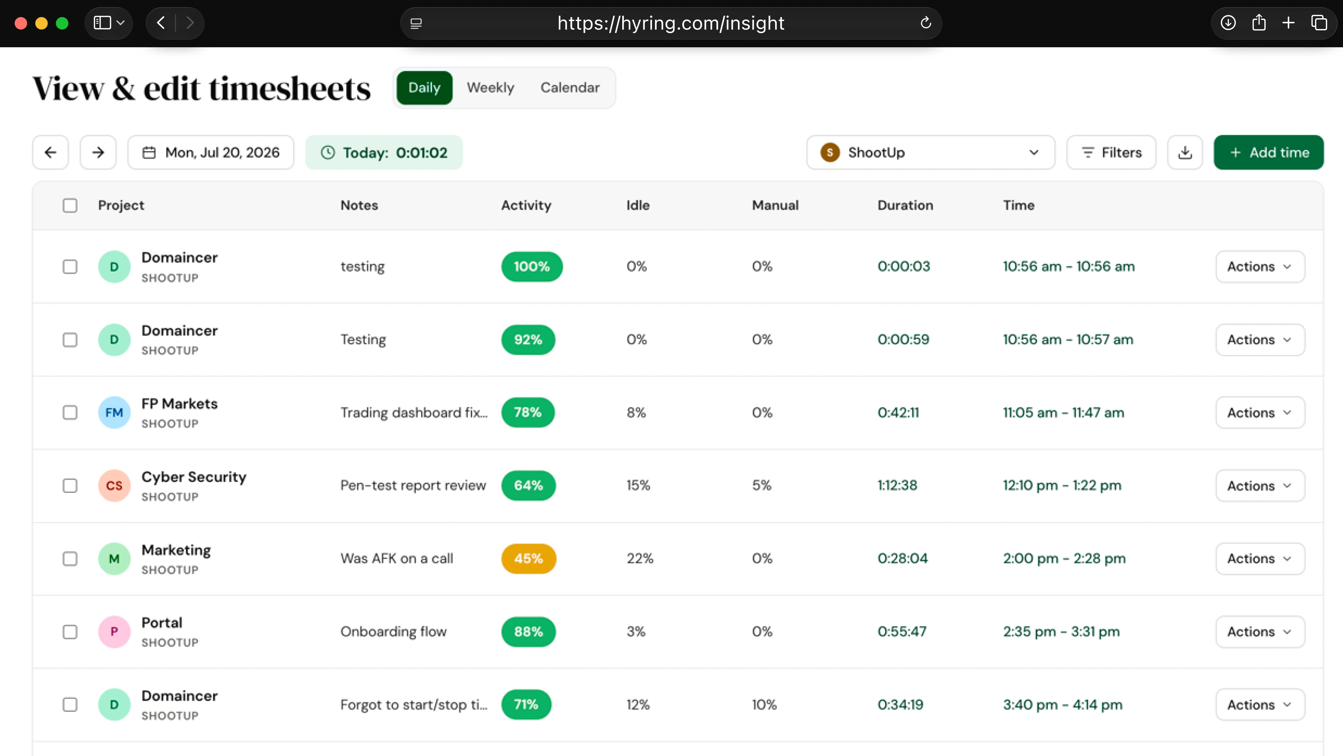Go to next day with right arrow
This screenshot has width=1343, height=756.
(98, 152)
